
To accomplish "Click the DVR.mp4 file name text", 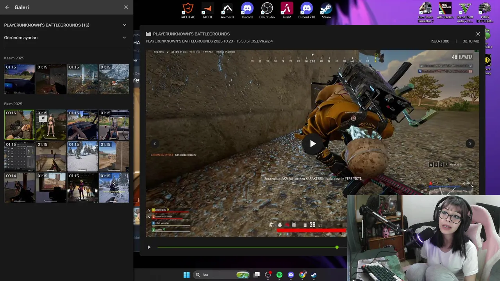I will pos(209,41).
